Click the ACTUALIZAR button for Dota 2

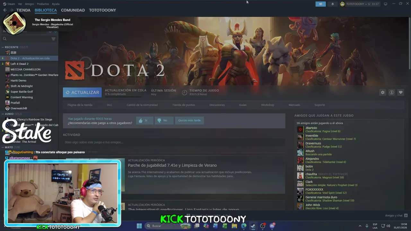click(82, 92)
